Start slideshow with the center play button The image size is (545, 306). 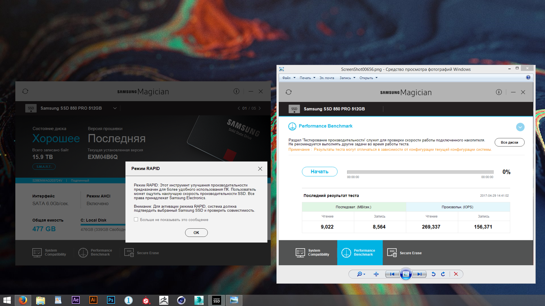click(x=406, y=274)
